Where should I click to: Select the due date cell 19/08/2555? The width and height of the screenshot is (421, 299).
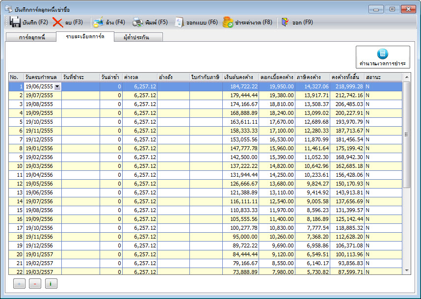43,104
